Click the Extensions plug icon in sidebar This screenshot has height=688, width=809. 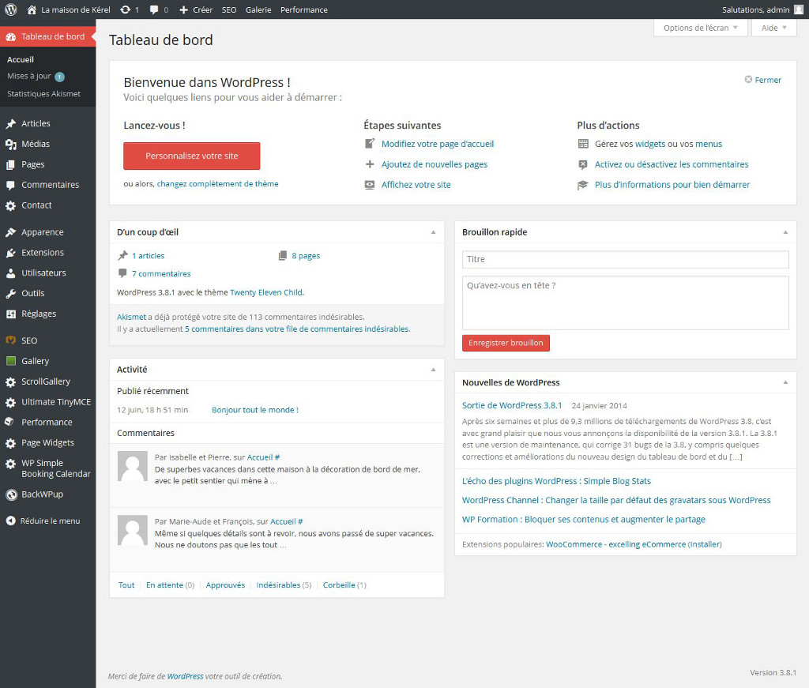[x=11, y=253]
